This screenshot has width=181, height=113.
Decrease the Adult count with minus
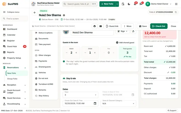67,53
